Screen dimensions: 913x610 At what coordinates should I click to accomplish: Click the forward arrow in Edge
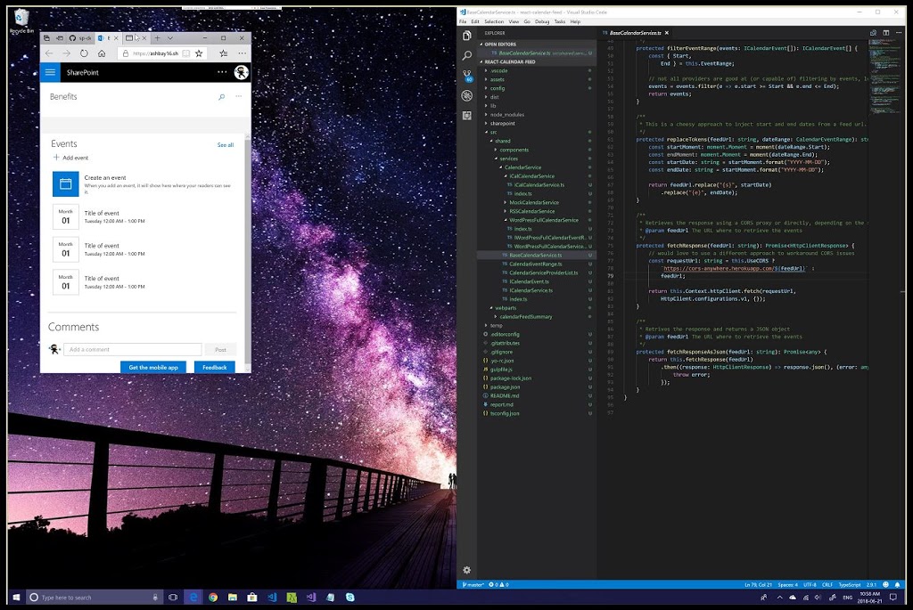pyautogui.click(x=66, y=53)
